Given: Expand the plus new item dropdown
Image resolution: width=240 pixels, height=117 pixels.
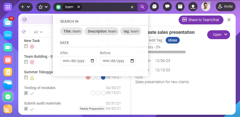Looking at the screenshot, I should [25, 7].
